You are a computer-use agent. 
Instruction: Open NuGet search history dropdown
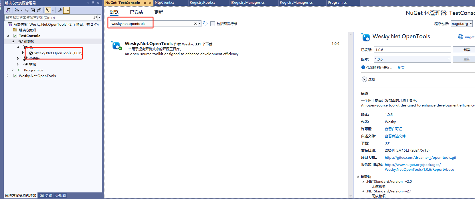tap(199, 24)
